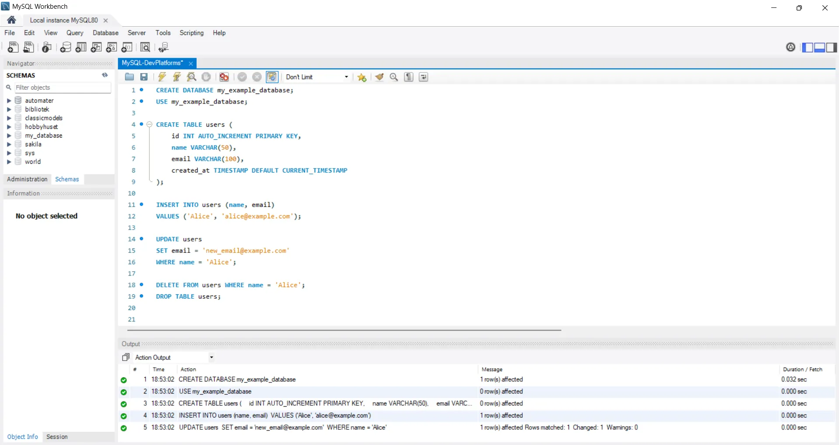The width and height of the screenshot is (839, 445).
Task: Expand the sakila schema
Action: (9, 144)
